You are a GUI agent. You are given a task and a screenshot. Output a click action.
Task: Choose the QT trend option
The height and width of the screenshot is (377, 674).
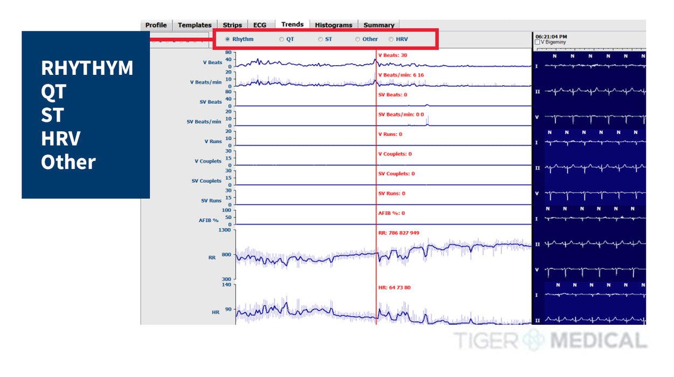281,39
